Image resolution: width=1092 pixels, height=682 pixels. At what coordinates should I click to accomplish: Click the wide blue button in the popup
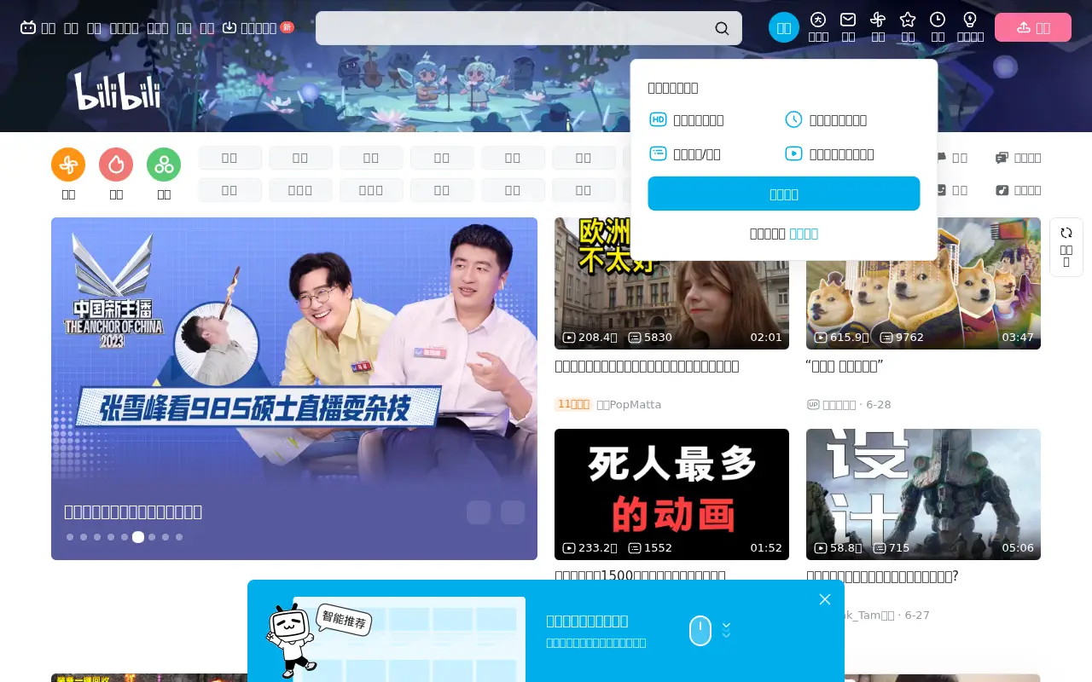click(x=784, y=194)
